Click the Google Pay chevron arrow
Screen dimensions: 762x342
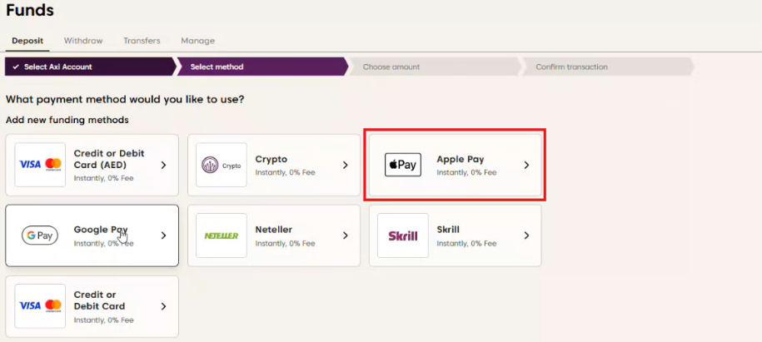(x=163, y=235)
